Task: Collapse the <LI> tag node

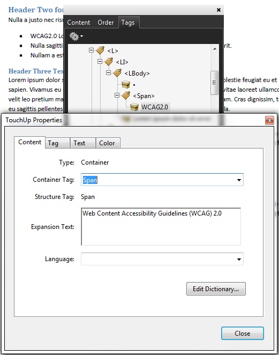Action: [100, 61]
